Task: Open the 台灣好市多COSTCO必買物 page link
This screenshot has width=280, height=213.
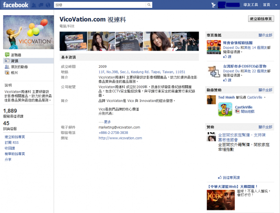Action: pos(245,66)
